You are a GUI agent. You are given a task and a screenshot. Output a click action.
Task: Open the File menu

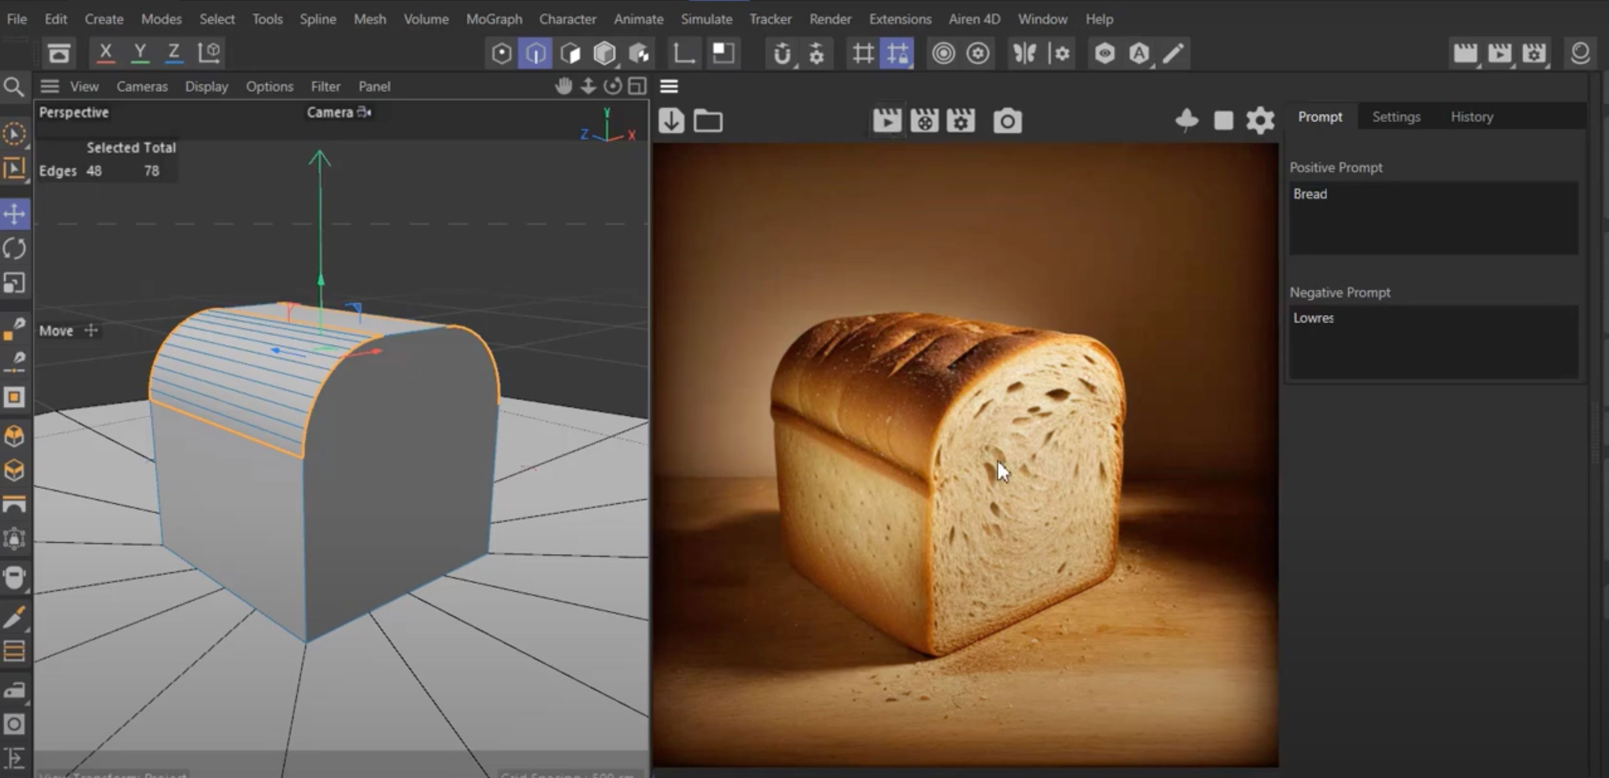(17, 19)
